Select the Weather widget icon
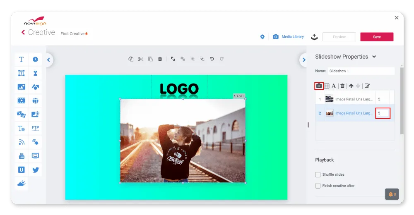 point(22,183)
